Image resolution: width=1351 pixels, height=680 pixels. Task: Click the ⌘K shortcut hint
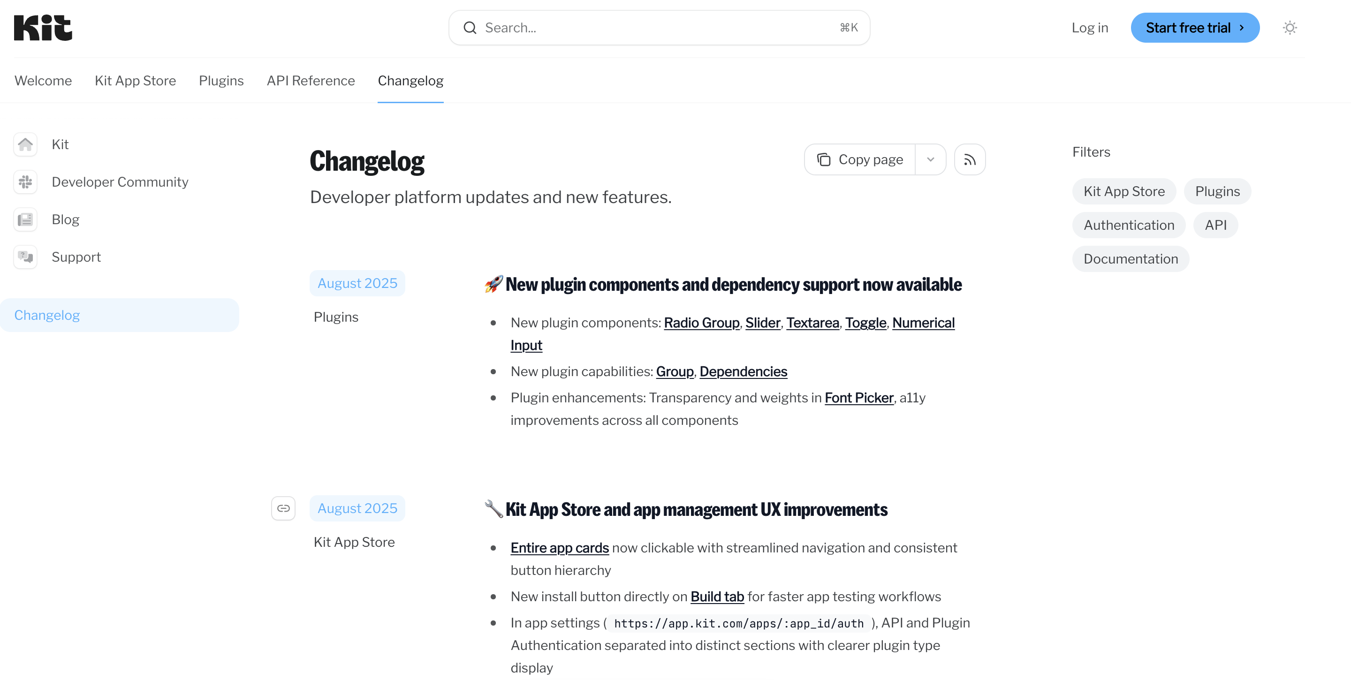coord(849,28)
